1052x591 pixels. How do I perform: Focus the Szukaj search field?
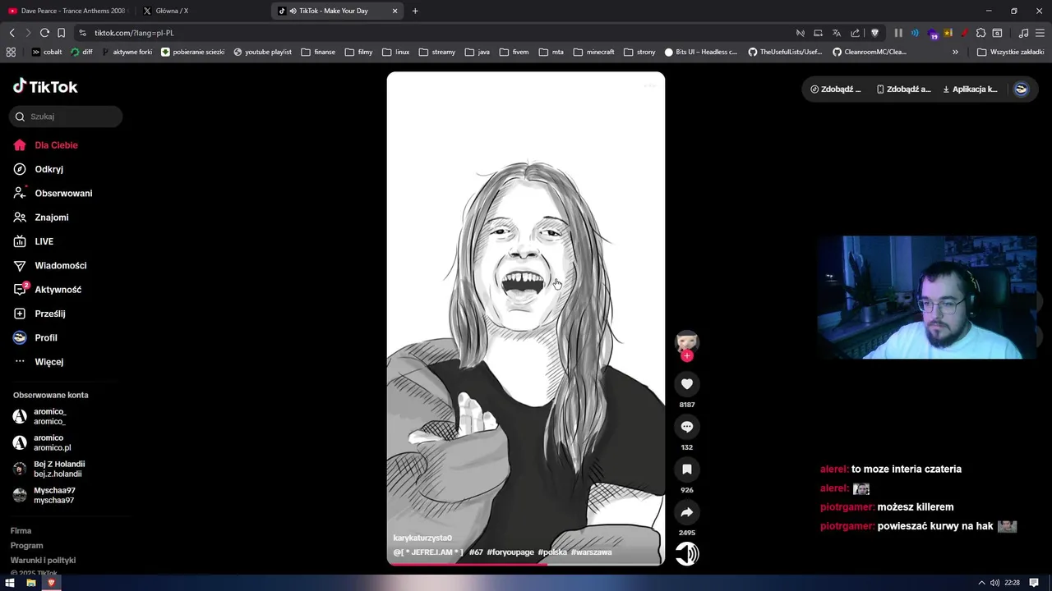[x=66, y=117]
